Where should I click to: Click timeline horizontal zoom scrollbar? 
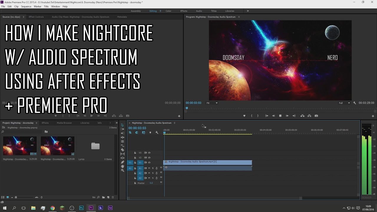click(x=214, y=198)
